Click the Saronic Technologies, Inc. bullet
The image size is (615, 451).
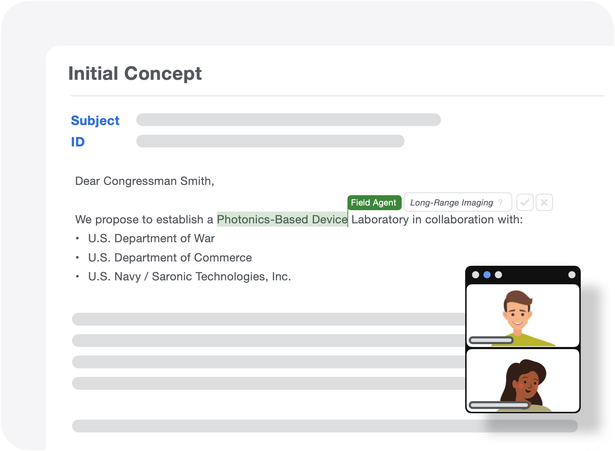point(190,276)
